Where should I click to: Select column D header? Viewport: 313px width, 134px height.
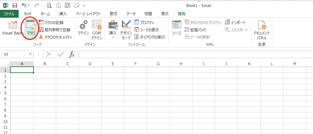click(90, 64)
